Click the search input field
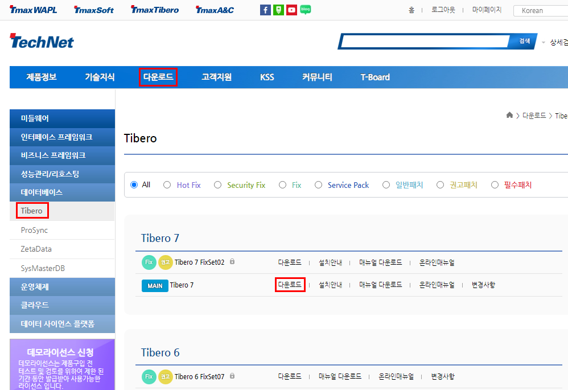The height and width of the screenshot is (390, 568). pos(425,42)
